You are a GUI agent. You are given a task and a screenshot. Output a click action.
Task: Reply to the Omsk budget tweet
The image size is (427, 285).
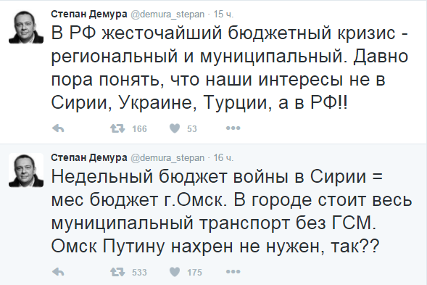(x=58, y=272)
